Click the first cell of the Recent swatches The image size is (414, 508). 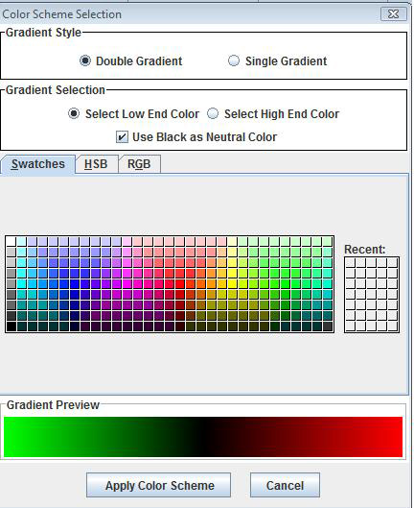point(351,263)
